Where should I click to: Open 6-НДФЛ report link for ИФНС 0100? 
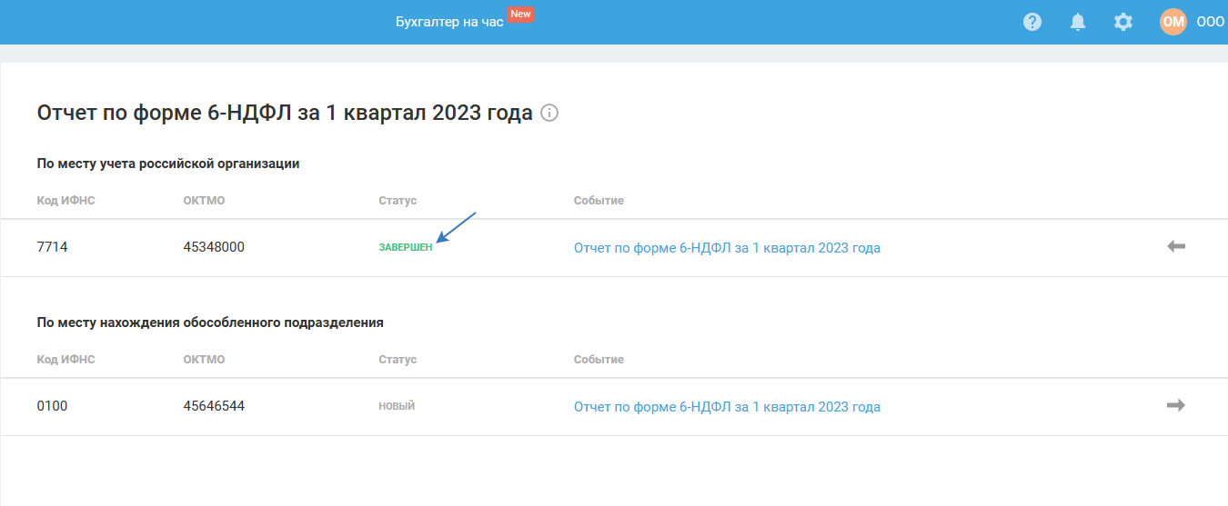[x=727, y=406]
